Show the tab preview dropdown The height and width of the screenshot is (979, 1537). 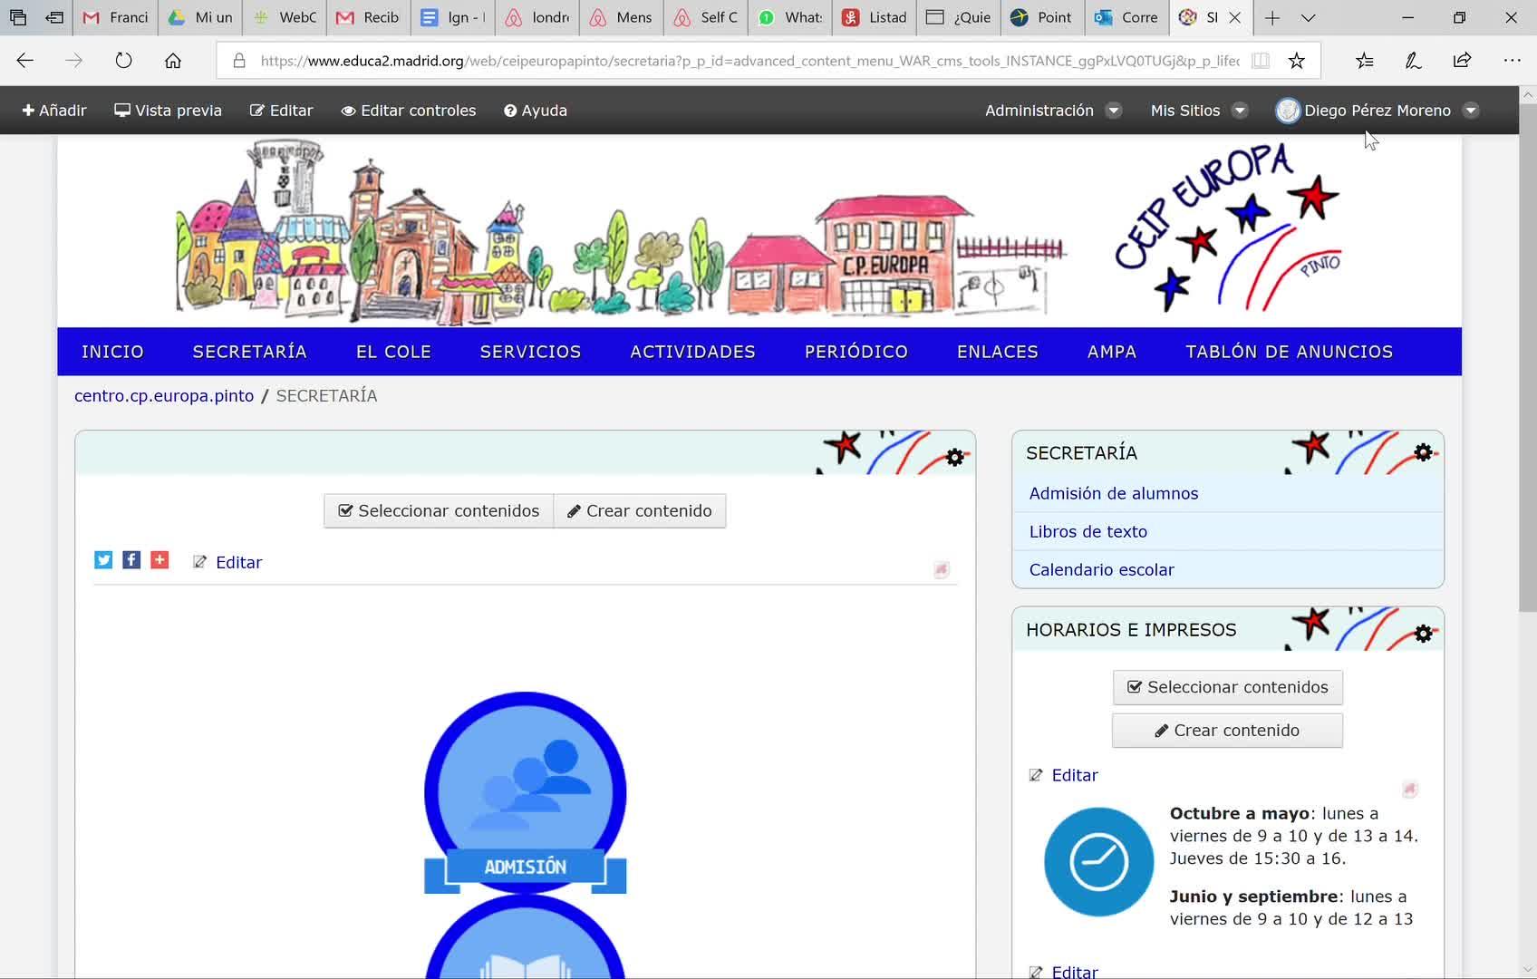point(1308,17)
